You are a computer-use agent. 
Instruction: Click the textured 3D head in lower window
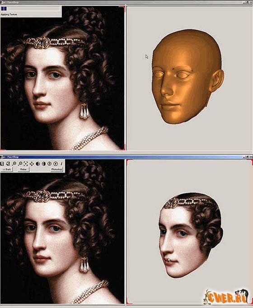click(191, 235)
